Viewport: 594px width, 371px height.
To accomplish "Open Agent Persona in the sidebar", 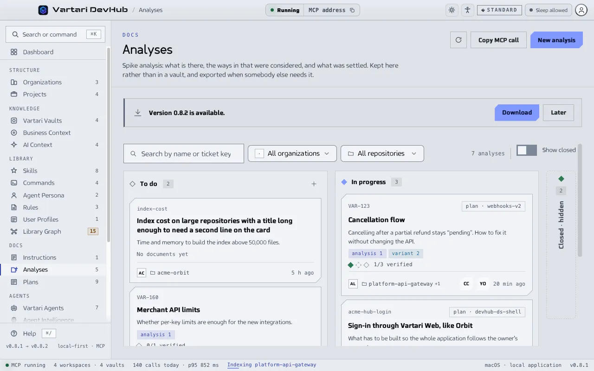I will point(53,195).
